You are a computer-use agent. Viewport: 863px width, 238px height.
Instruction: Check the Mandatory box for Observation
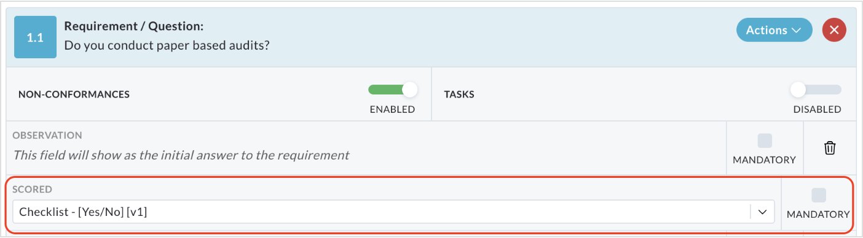pos(765,140)
